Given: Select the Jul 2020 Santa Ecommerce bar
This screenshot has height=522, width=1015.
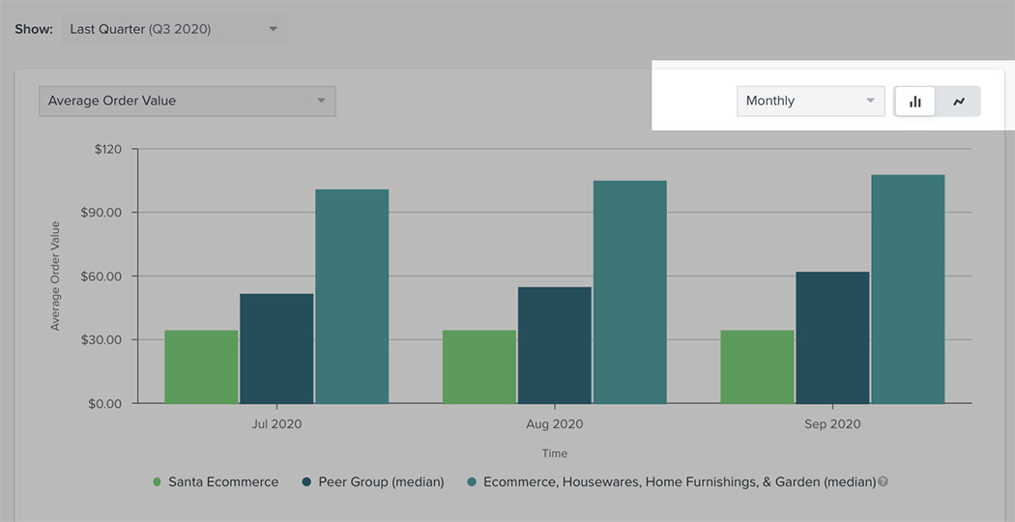Looking at the screenshot, I should (x=201, y=366).
